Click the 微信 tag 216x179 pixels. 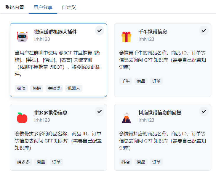(21, 88)
